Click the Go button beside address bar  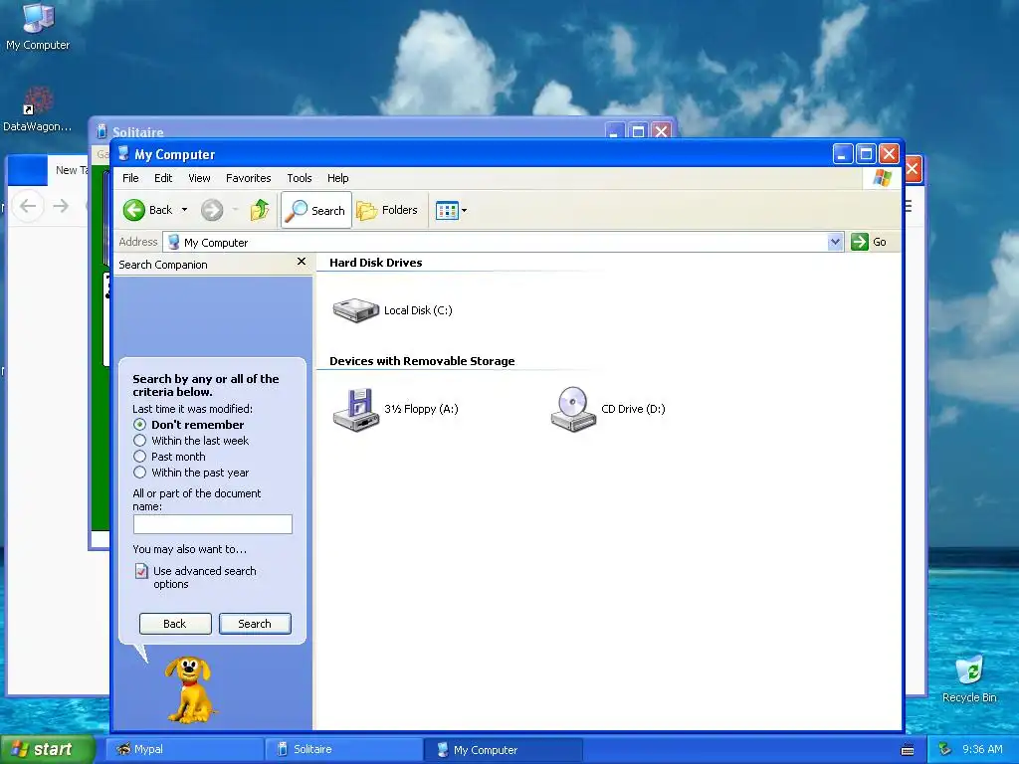870,243
